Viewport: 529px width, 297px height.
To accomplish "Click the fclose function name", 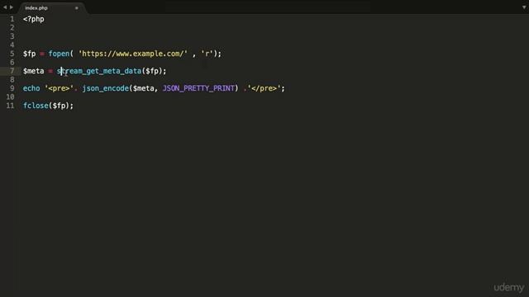I will pyautogui.click(x=36, y=106).
